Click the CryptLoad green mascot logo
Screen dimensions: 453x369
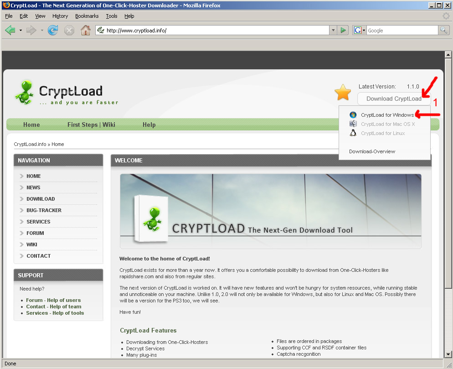pos(24,92)
